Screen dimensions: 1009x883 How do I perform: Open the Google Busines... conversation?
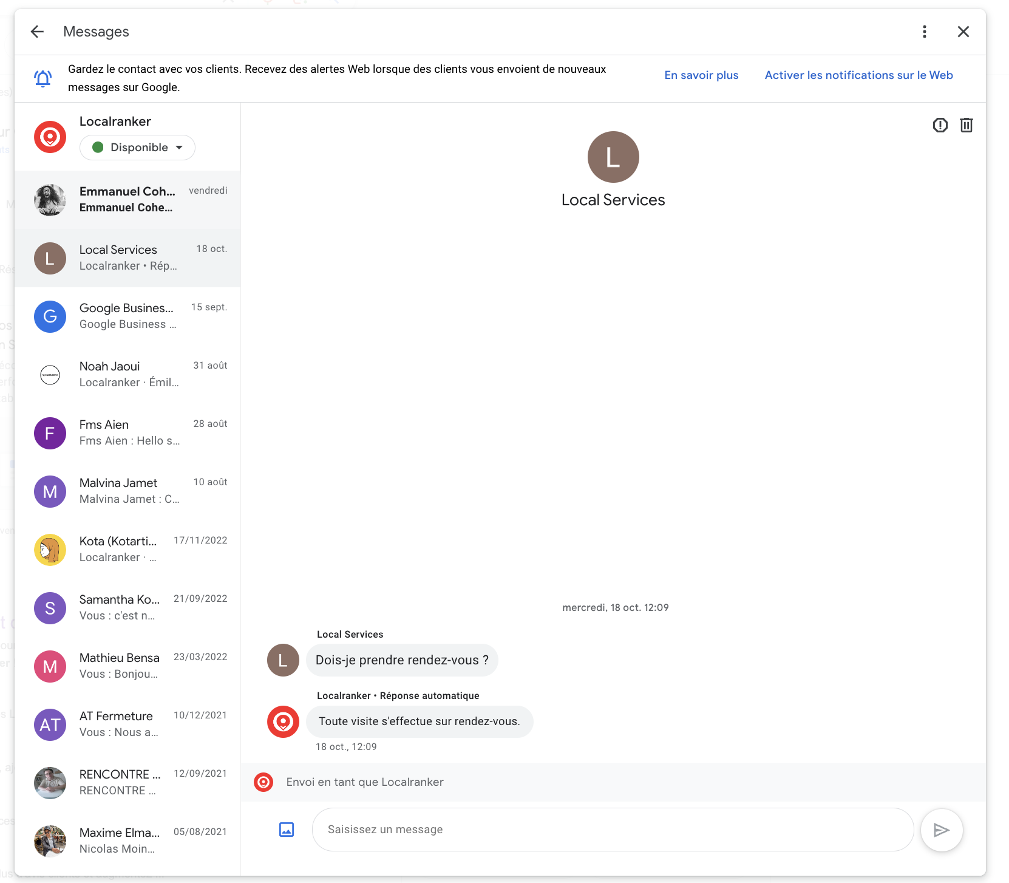click(127, 316)
